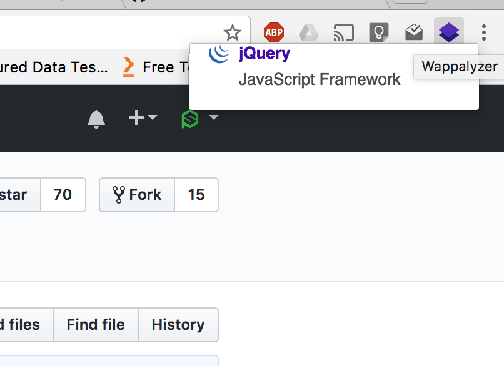
Task: Click the Fork button
Action: tap(137, 195)
